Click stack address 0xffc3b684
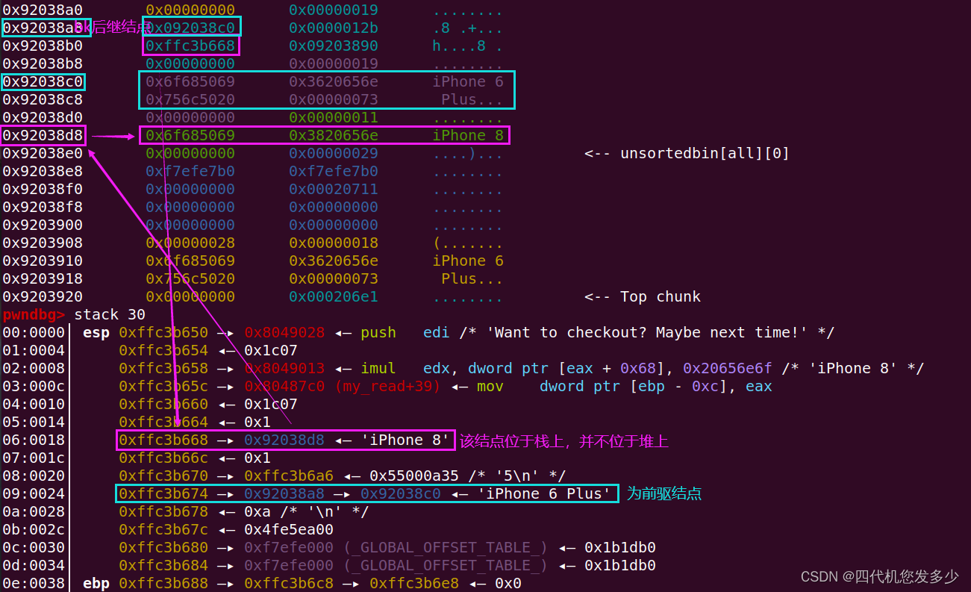This screenshot has height=592, width=971. tap(163, 565)
